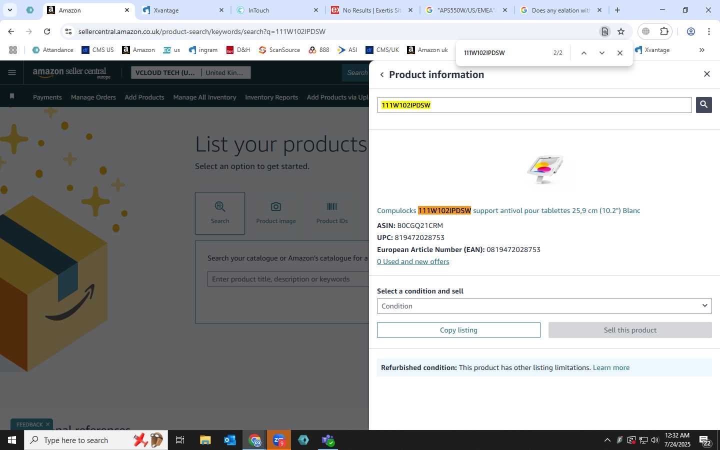Open the Add Products menu
The image size is (720, 450).
(x=144, y=97)
